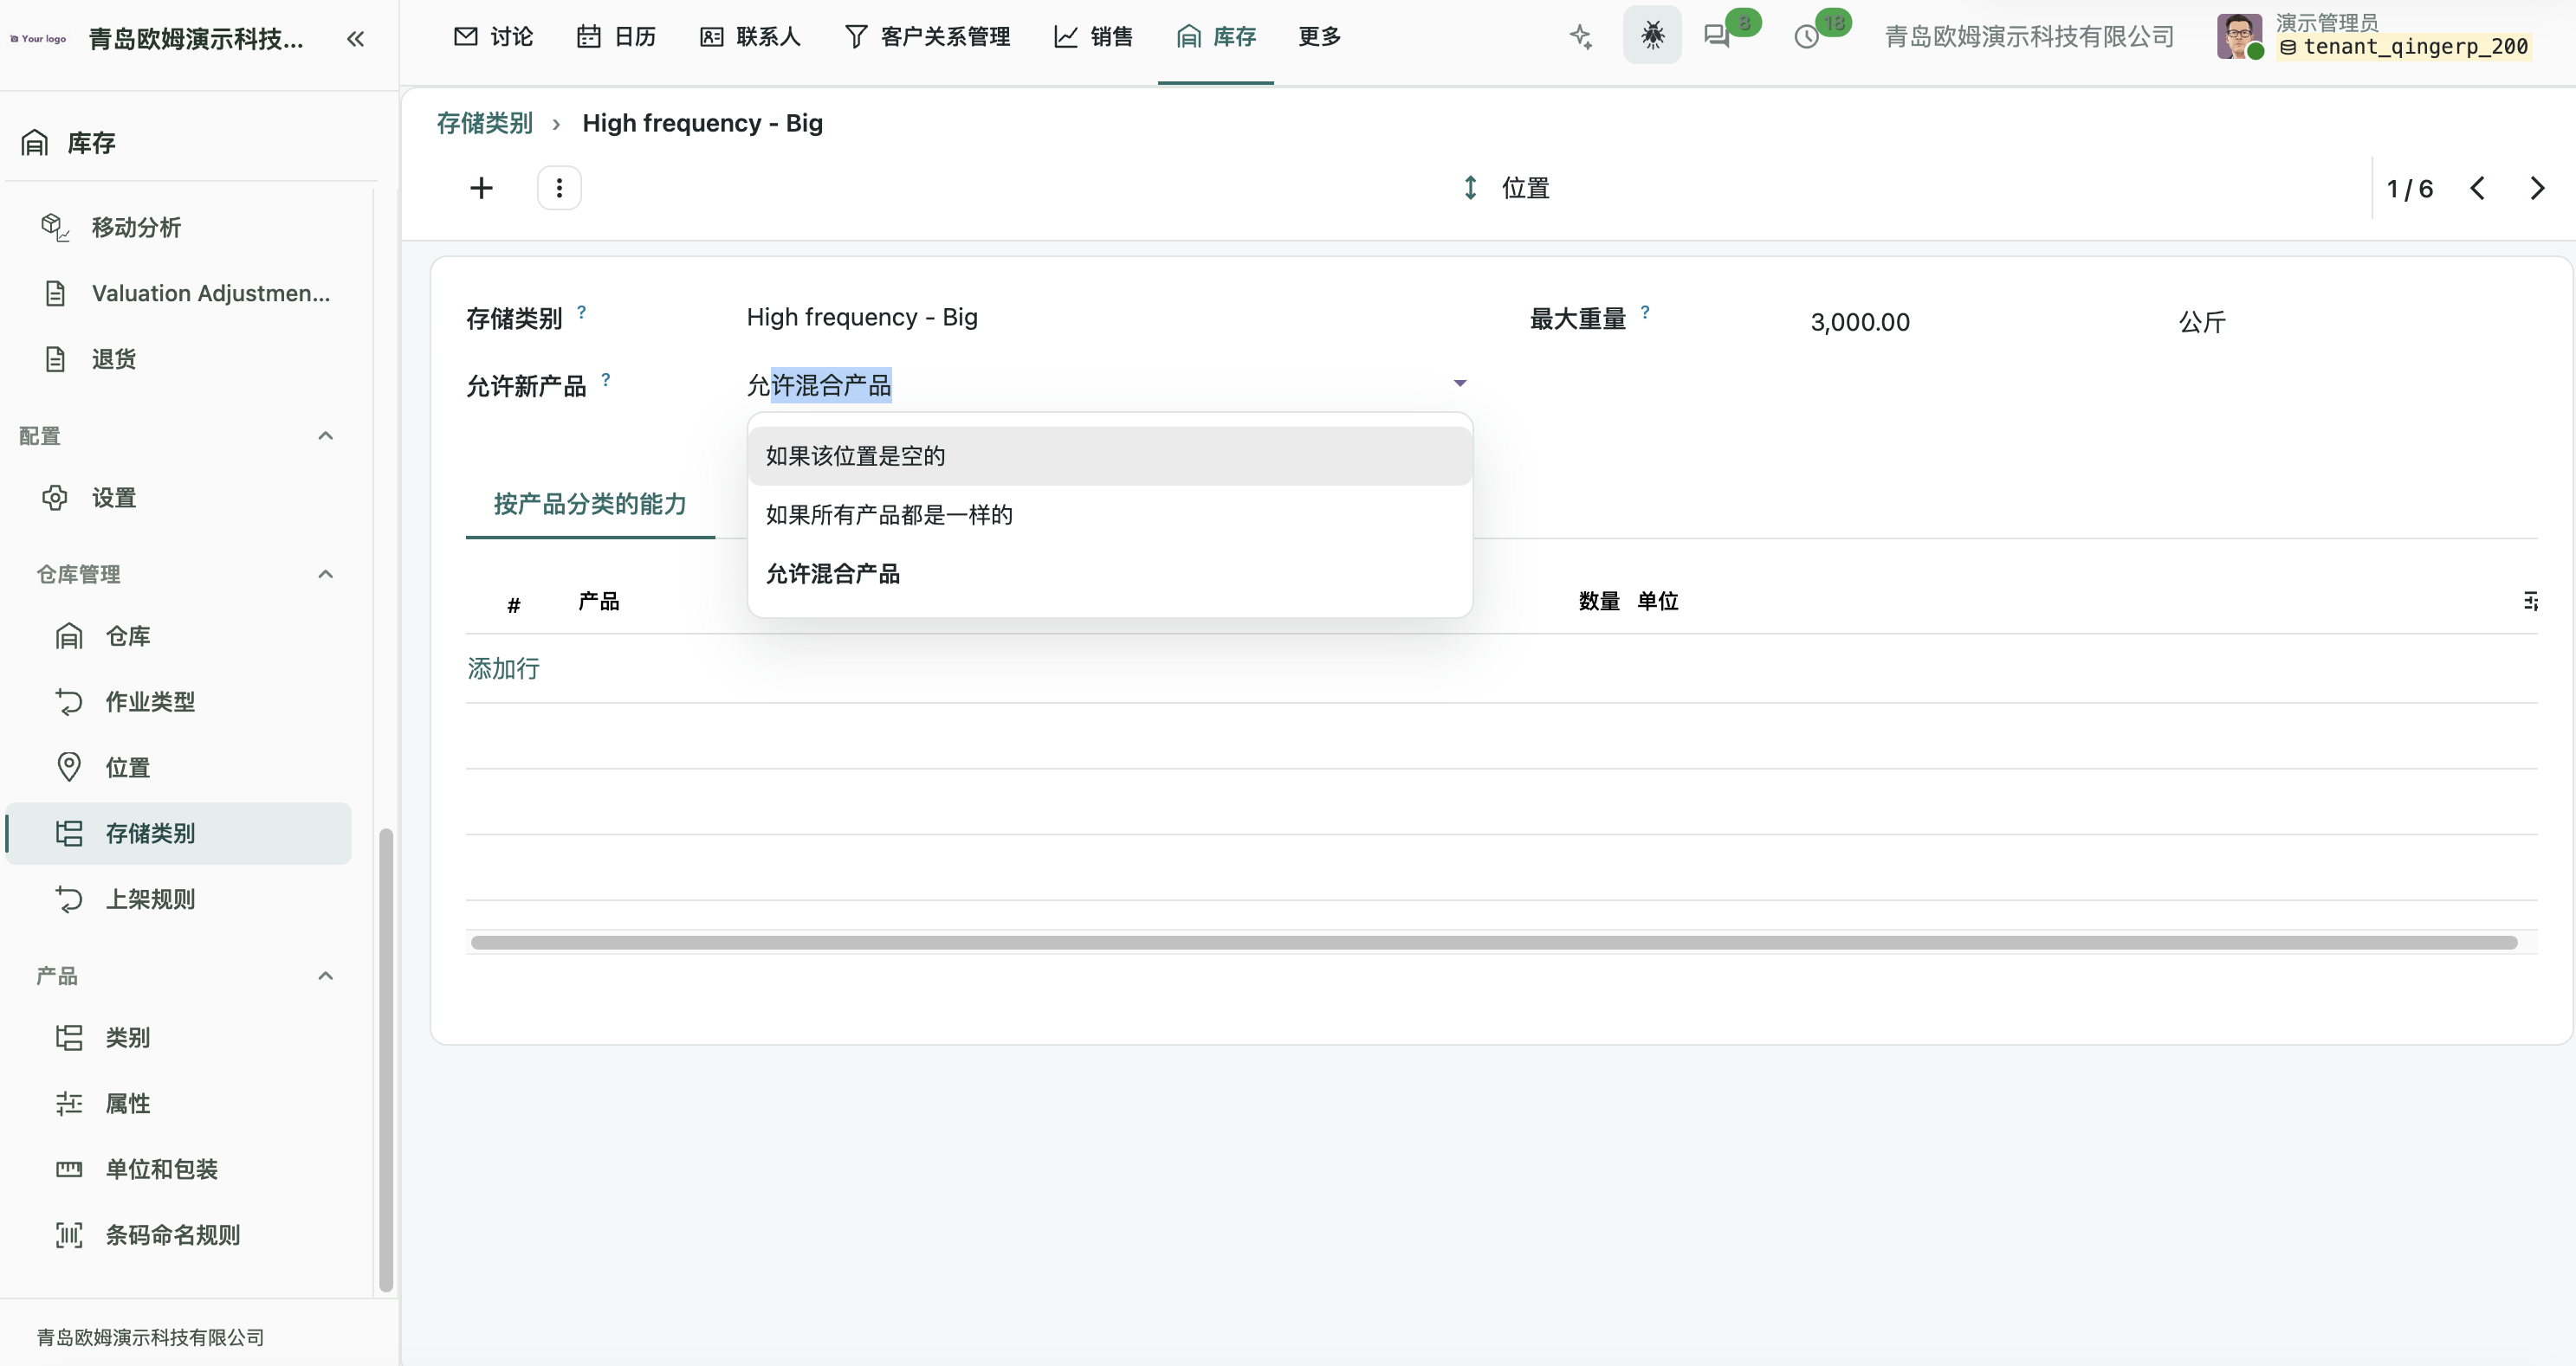
Task: Open the 日历 calendar menu
Action: tap(617, 37)
